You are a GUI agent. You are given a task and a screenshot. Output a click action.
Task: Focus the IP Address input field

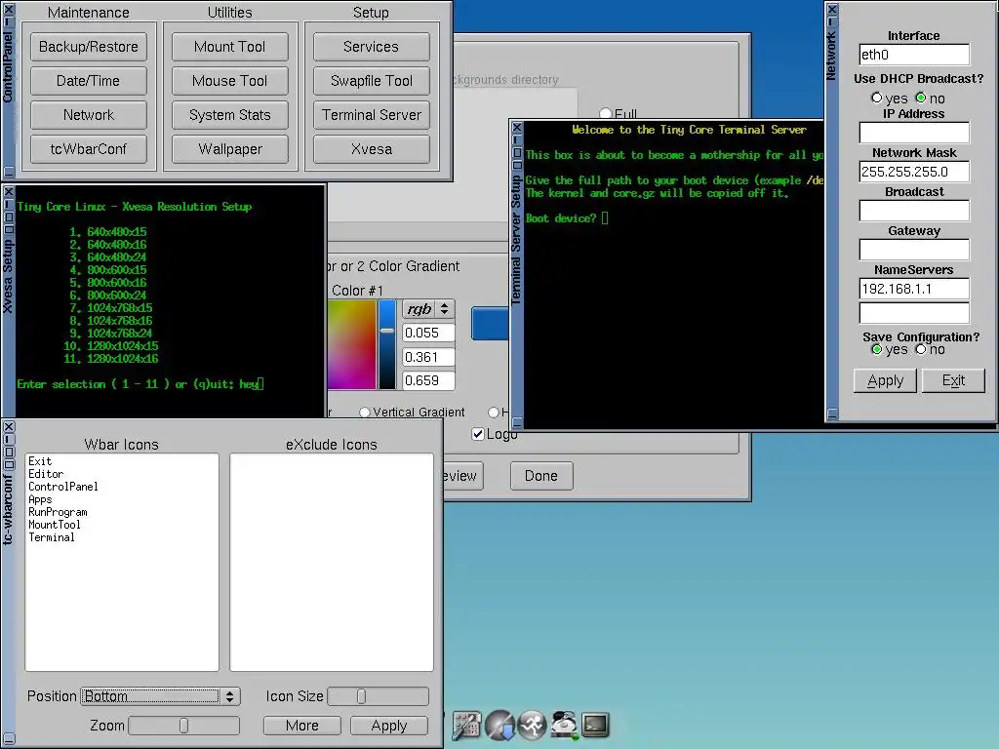click(914, 133)
